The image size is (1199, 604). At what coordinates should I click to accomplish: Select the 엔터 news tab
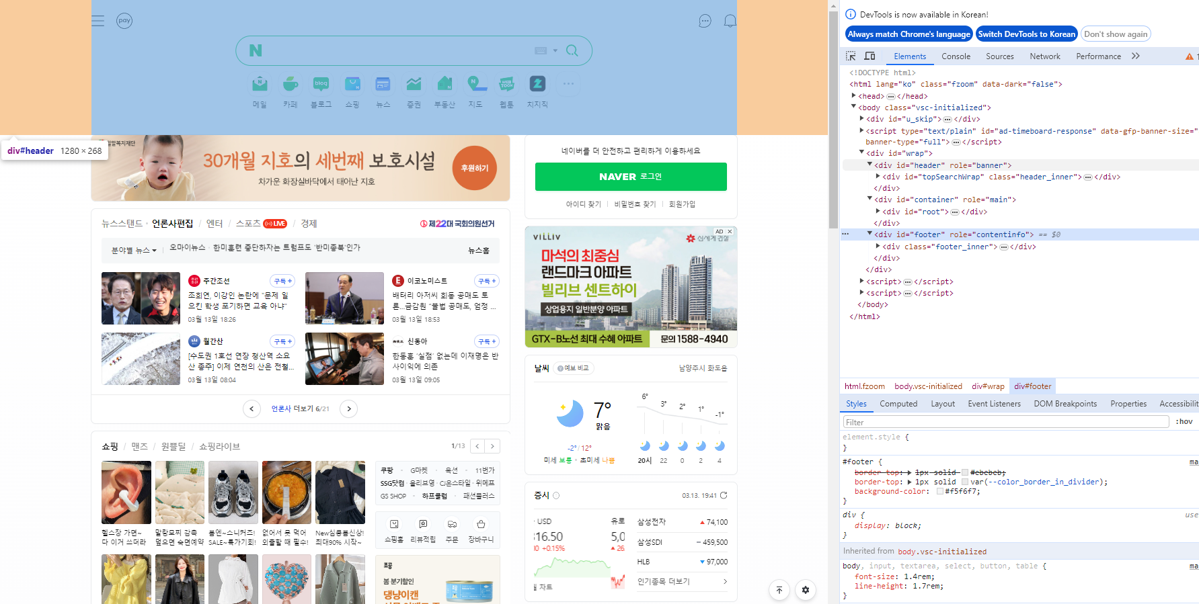point(215,224)
